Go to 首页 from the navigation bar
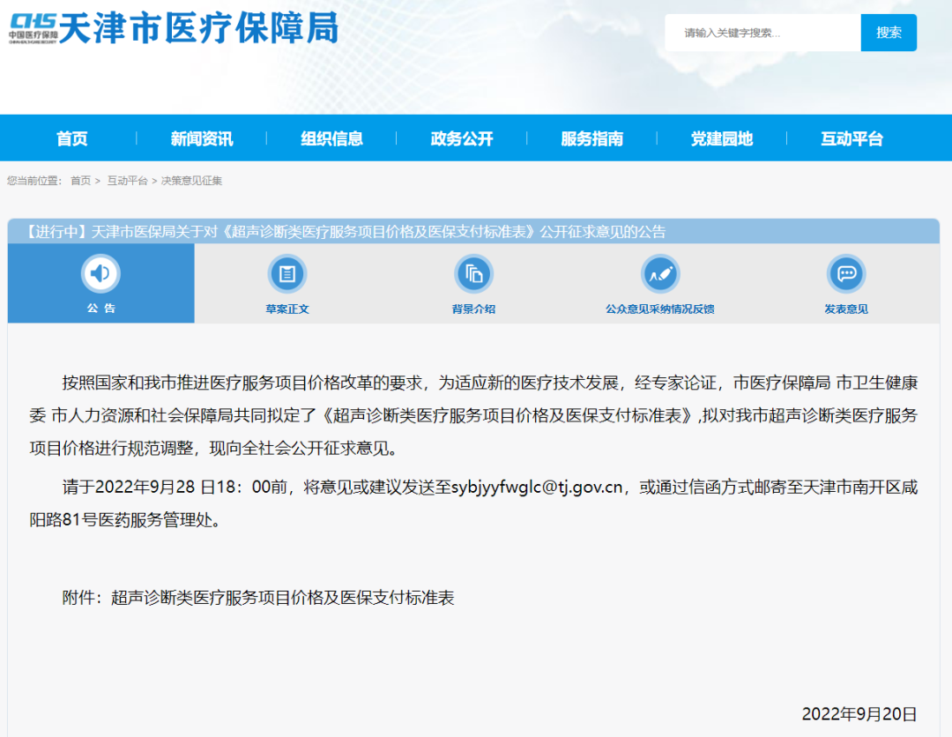952x737 pixels. (x=71, y=138)
